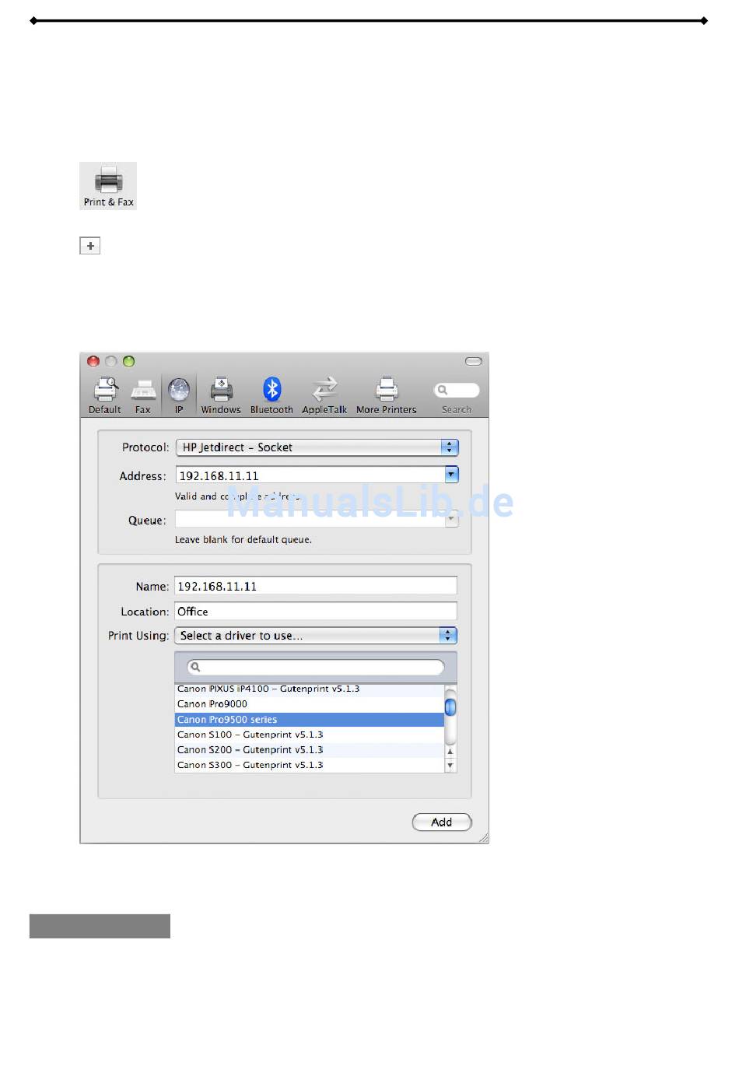Expand the Address history dropdown arrow

[x=452, y=474]
